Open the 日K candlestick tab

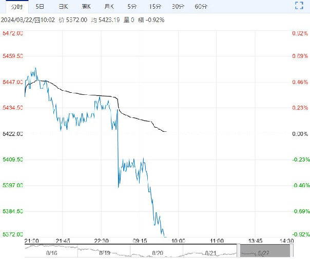[63, 7]
